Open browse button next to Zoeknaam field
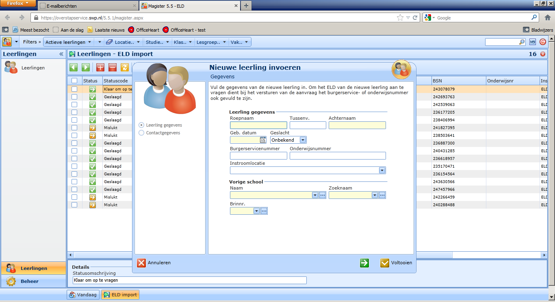 382,195
